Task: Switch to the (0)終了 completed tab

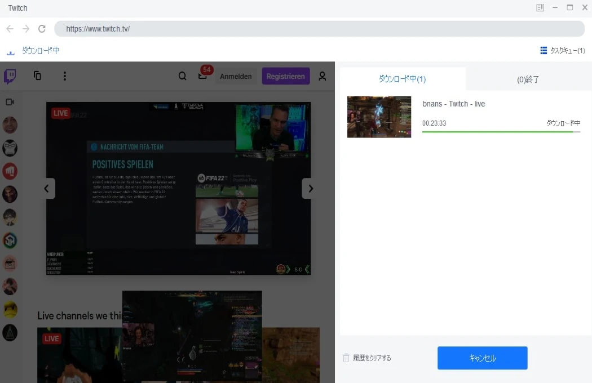Action: click(528, 79)
